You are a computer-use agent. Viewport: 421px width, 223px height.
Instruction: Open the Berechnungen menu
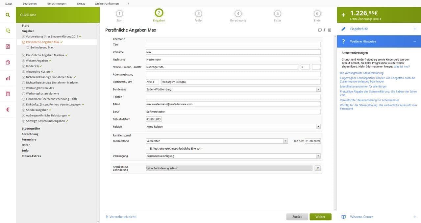[57, 4]
